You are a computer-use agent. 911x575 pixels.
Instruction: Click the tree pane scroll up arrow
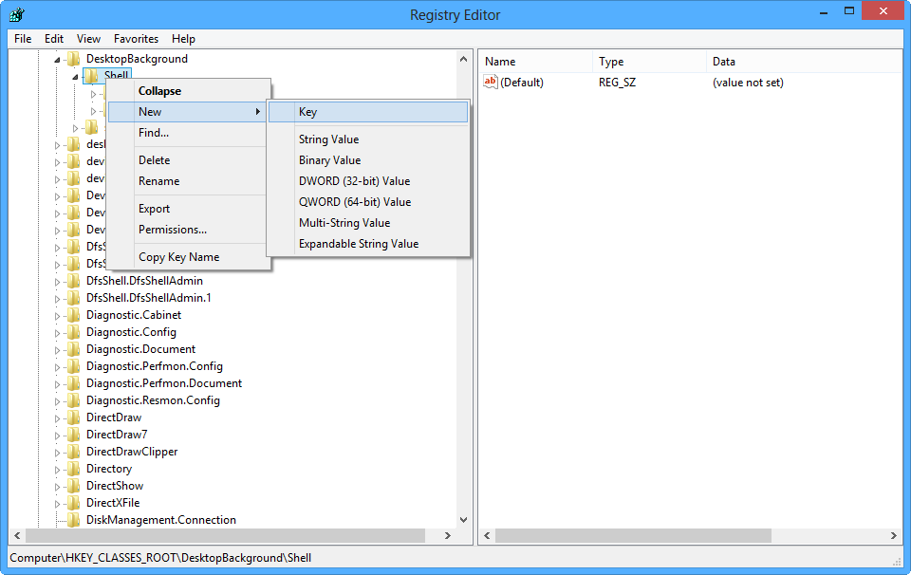[464, 59]
